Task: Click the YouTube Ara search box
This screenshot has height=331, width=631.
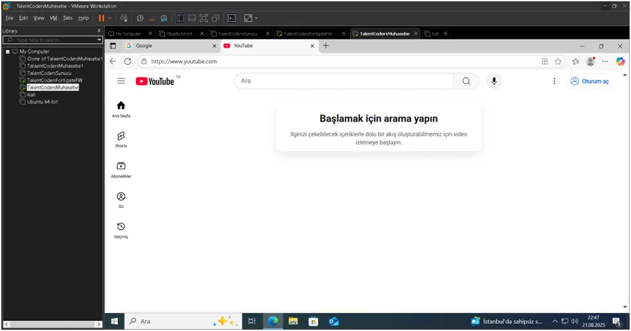Action: [344, 81]
